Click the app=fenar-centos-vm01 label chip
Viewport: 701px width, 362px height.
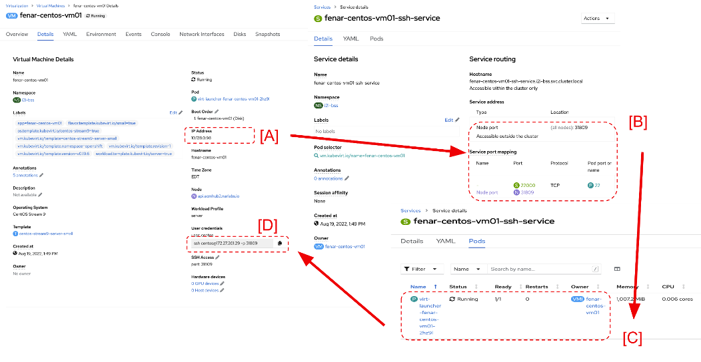(40, 122)
